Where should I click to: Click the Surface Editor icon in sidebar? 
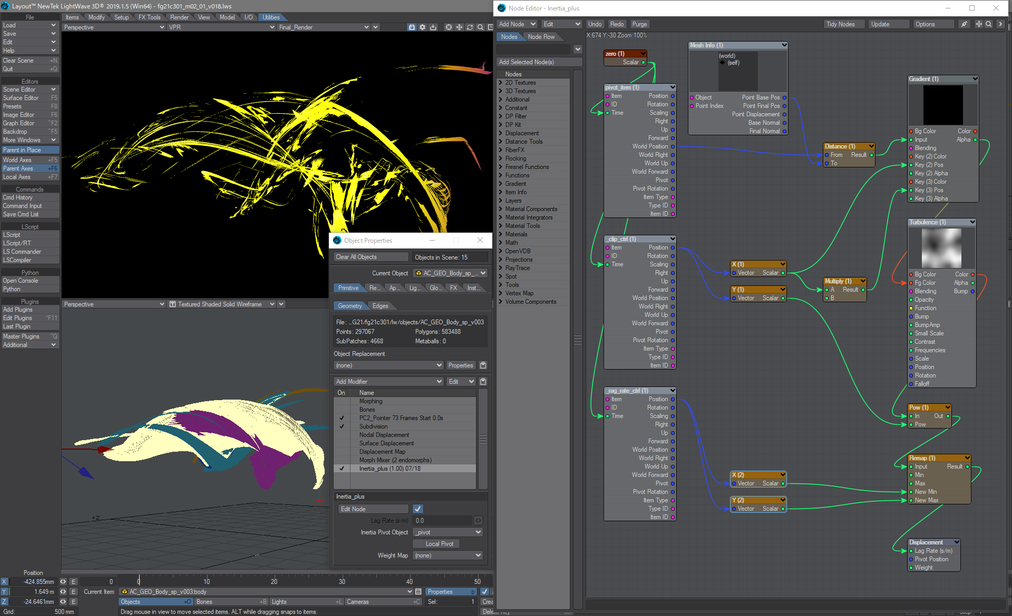click(29, 97)
